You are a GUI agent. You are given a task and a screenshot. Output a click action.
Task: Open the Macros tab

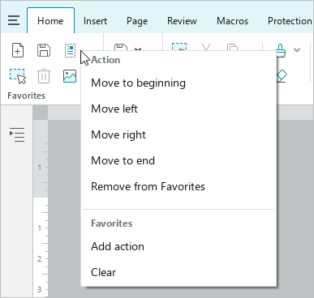click(232, 21)
